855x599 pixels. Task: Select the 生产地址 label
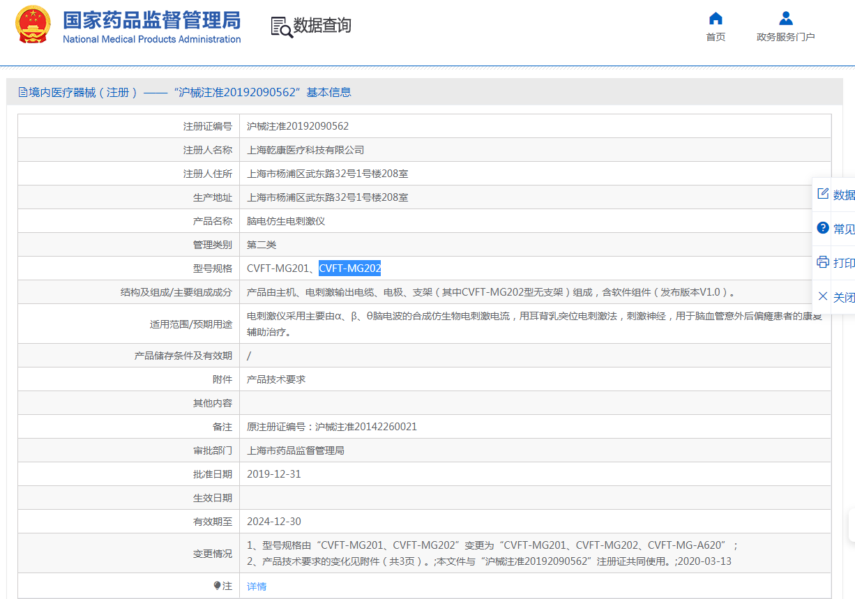(212, 197)
